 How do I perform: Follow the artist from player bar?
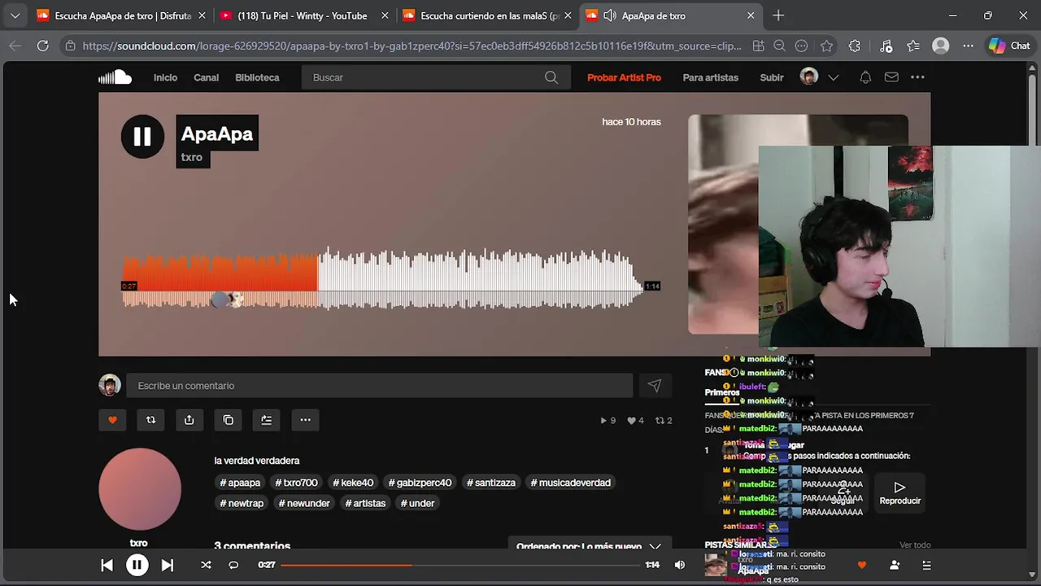click(x=895, y=565)
